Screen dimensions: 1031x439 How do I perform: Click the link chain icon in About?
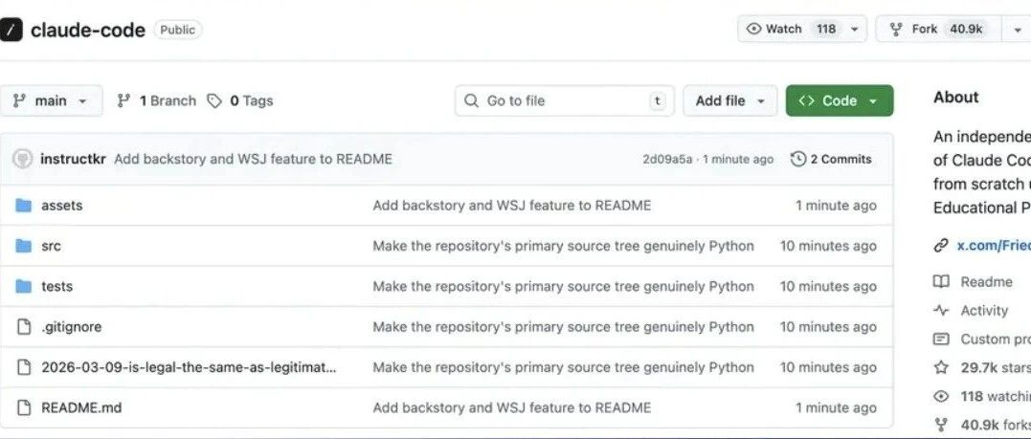[x=941, y=246]
